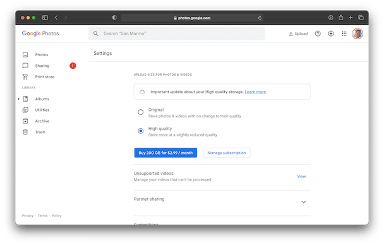Show the tab overview icon
384x245 pixels.
[x=361, y=18]
